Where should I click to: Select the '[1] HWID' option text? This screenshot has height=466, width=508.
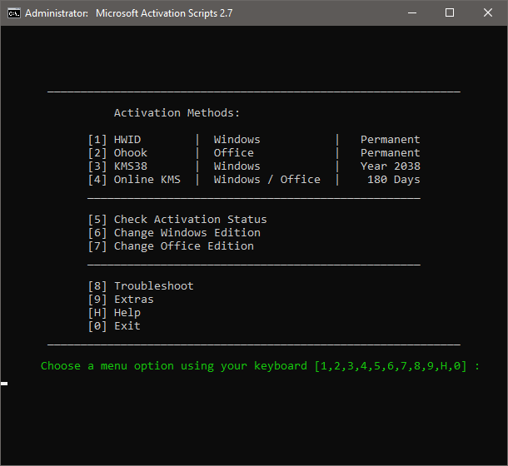[x=114, y=140]
